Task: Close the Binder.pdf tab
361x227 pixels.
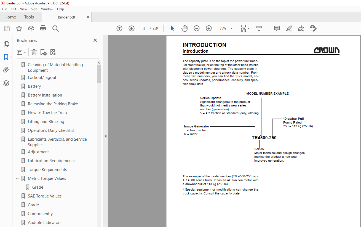Action: pos(88,17)
